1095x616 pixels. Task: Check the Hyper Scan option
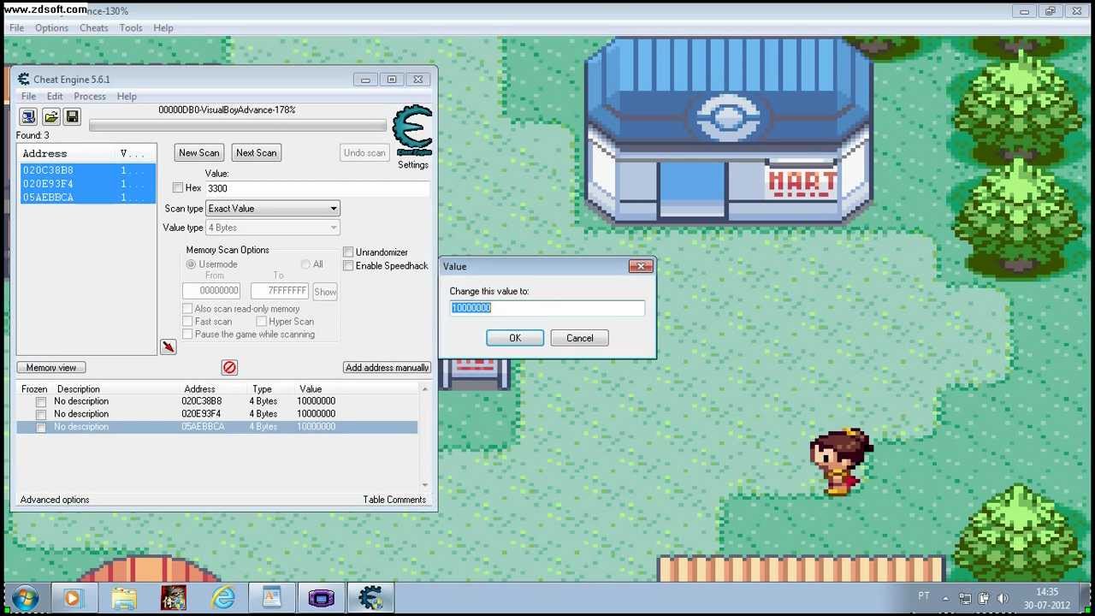(262, 322)
